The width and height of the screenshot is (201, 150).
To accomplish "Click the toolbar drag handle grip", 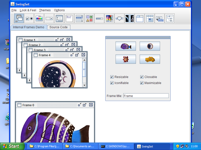I will tap(12, 18).
